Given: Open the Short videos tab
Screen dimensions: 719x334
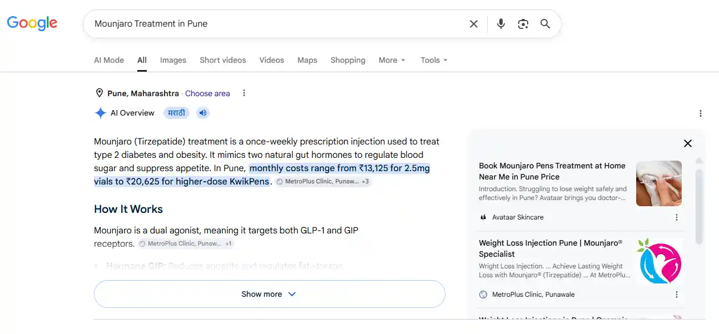Looking at the screenshot, I should point(223,60).
